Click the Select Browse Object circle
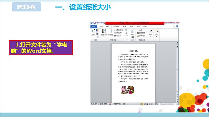The width and height of the screenshot is (209, 117). (x=177, y=99)
